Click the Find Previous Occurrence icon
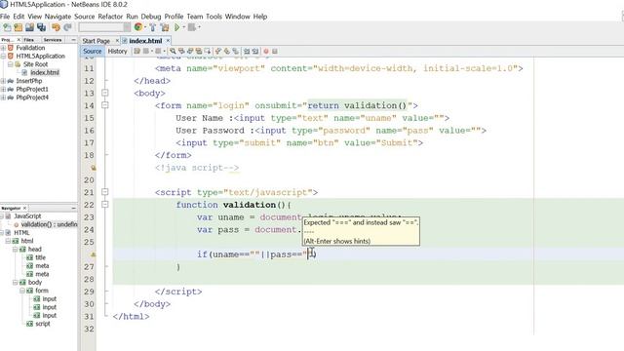 click(x=181, y=51)
